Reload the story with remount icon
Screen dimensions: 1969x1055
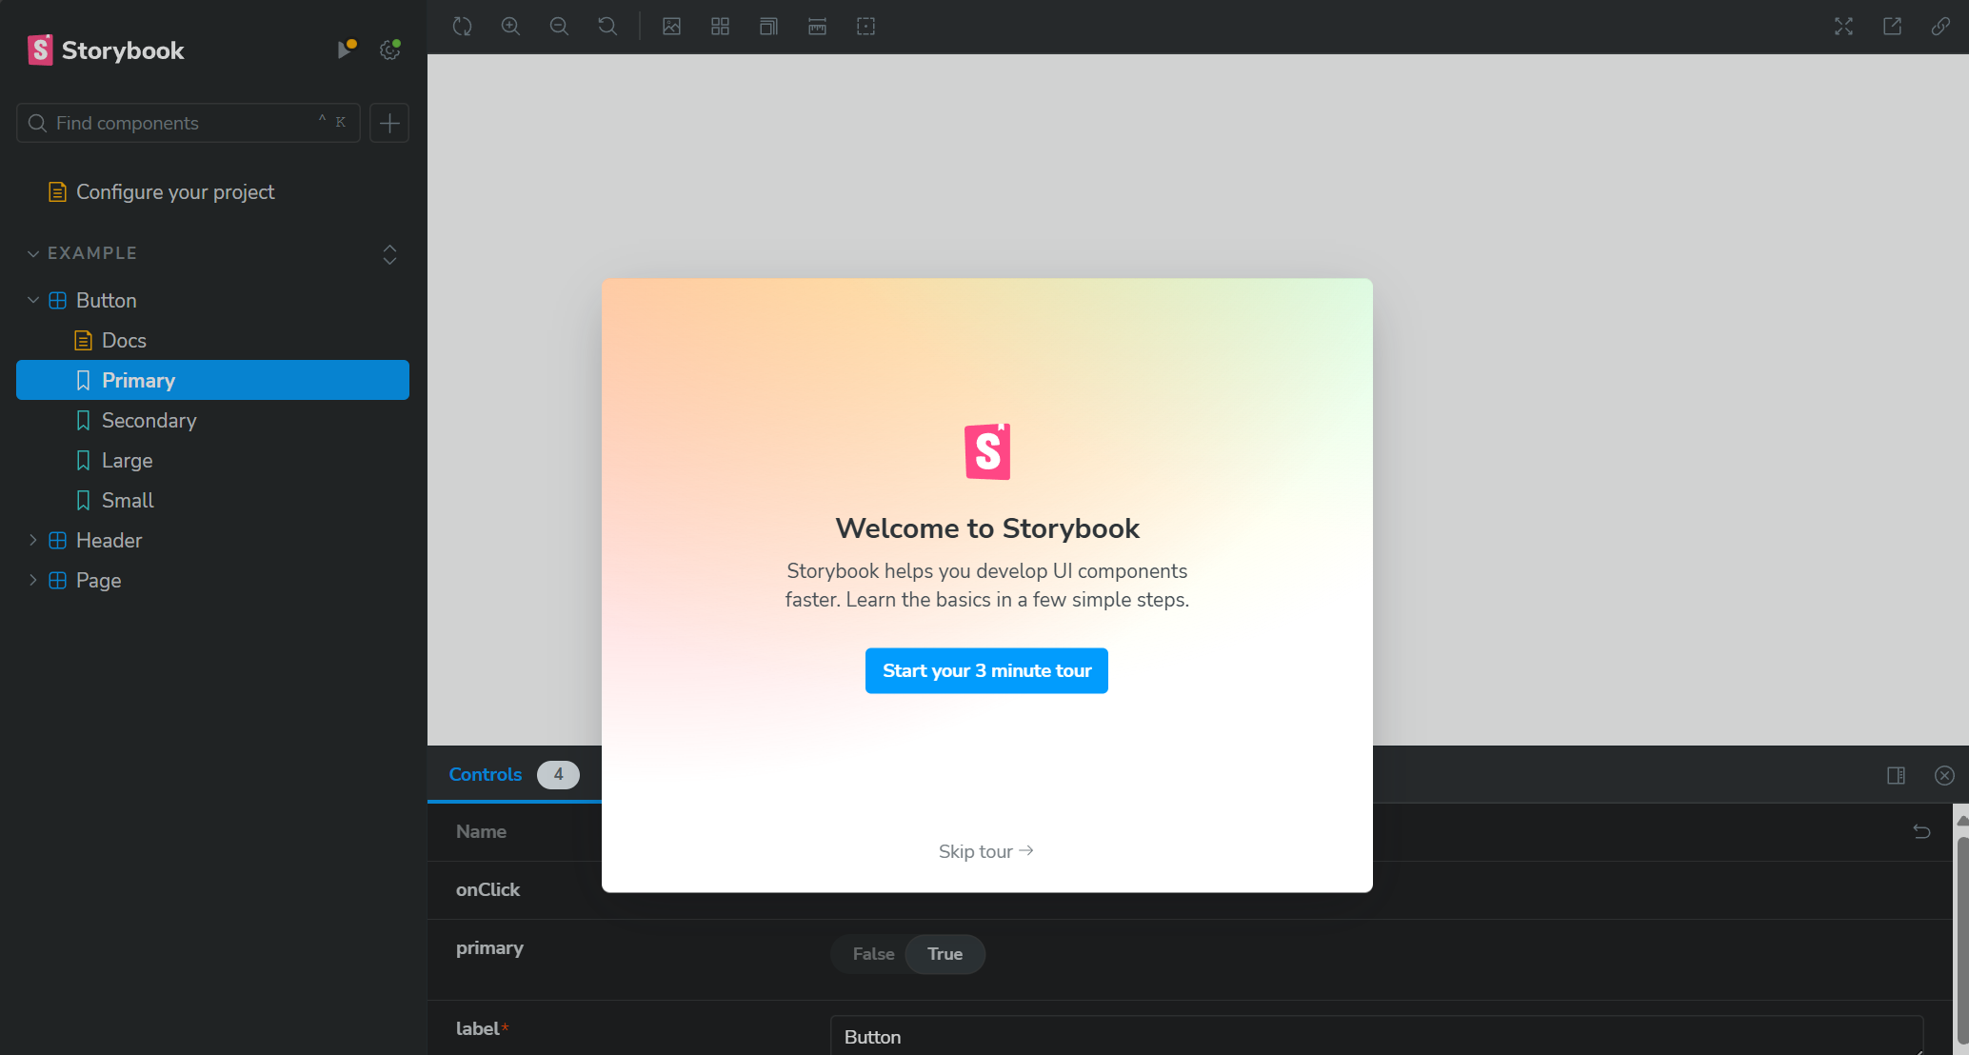(463, 27)
